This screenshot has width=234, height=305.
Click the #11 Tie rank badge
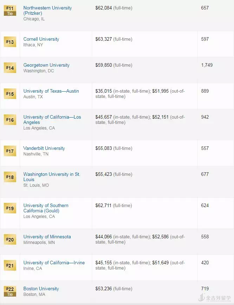click(x=10, y=11)
